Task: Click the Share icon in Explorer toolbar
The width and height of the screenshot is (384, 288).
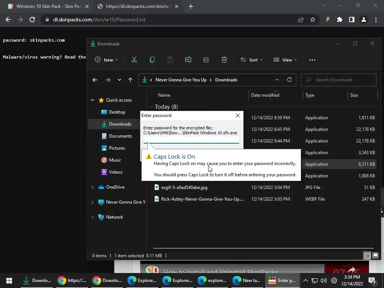Action: (x=206, y=60)
